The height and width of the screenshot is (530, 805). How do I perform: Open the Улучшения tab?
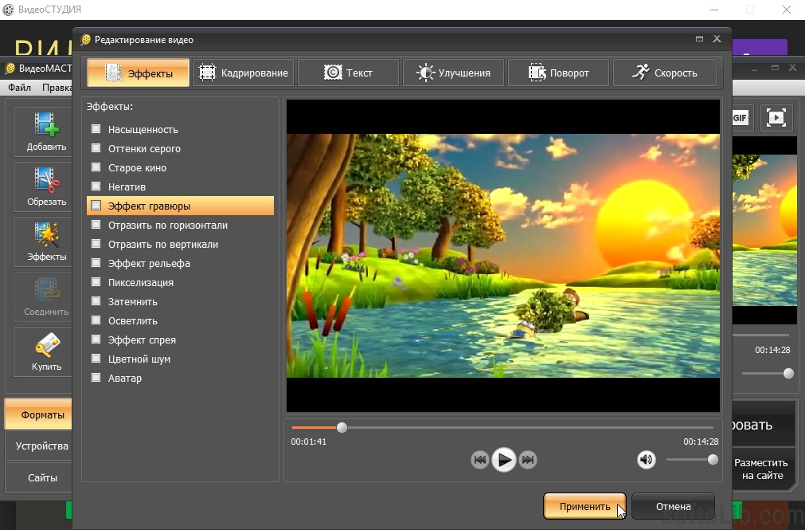pos(453,73)
